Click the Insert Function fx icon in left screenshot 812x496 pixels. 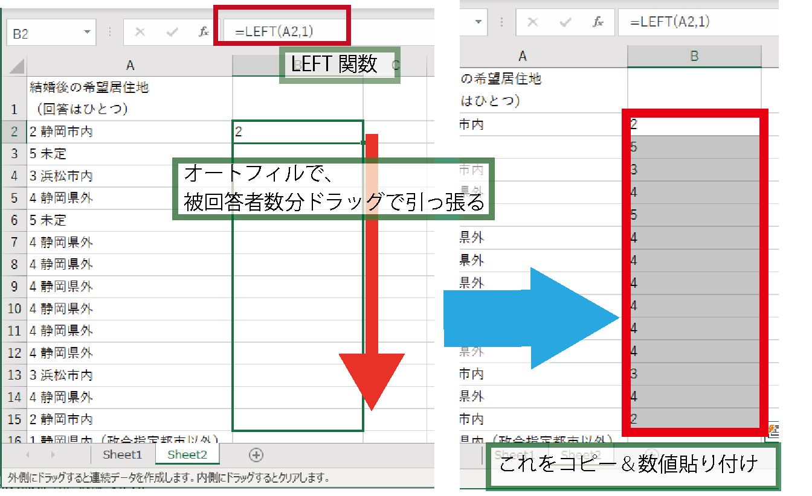click(204, 33)
